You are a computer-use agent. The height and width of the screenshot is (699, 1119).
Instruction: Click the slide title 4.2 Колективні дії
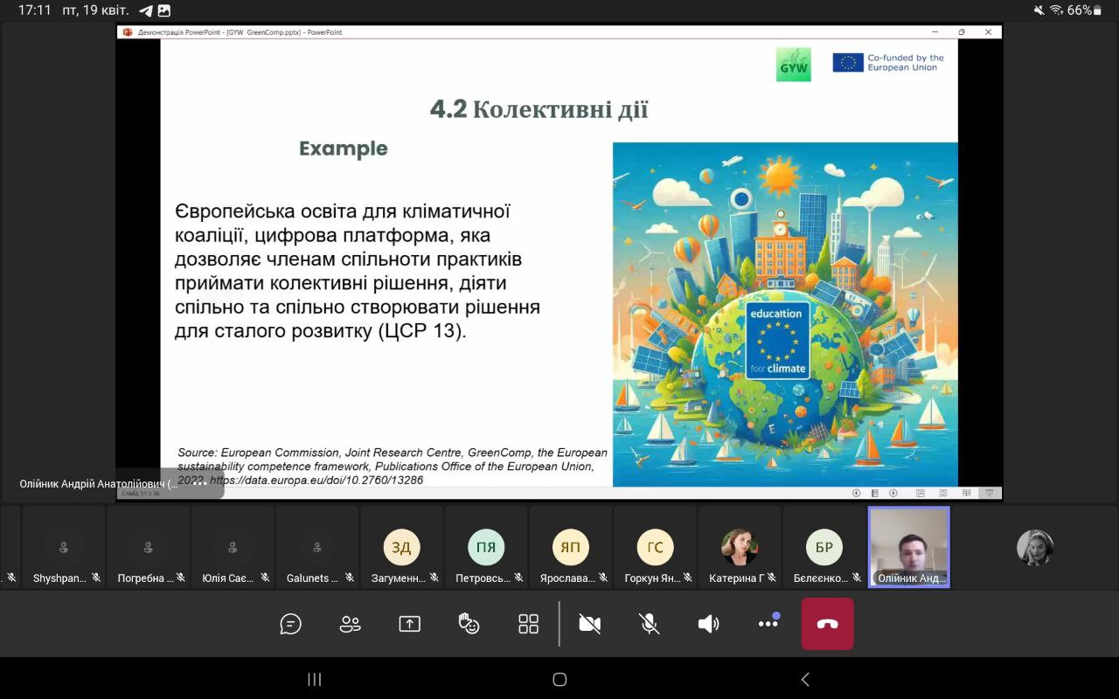pos(539,110)
